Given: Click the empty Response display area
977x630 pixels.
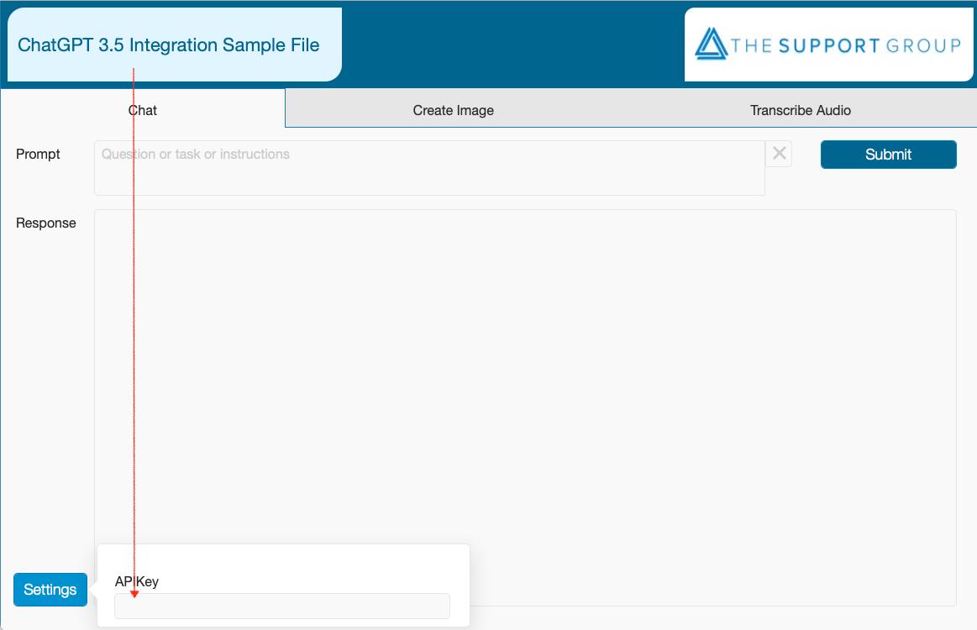Looking at the screenshot, I should pos(526,403).
